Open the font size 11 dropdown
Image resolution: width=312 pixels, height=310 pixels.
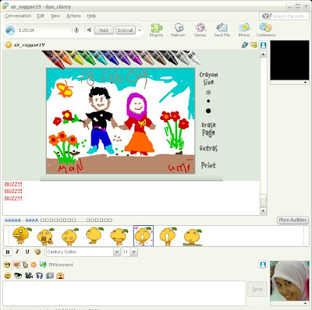[x=134, y=252]
